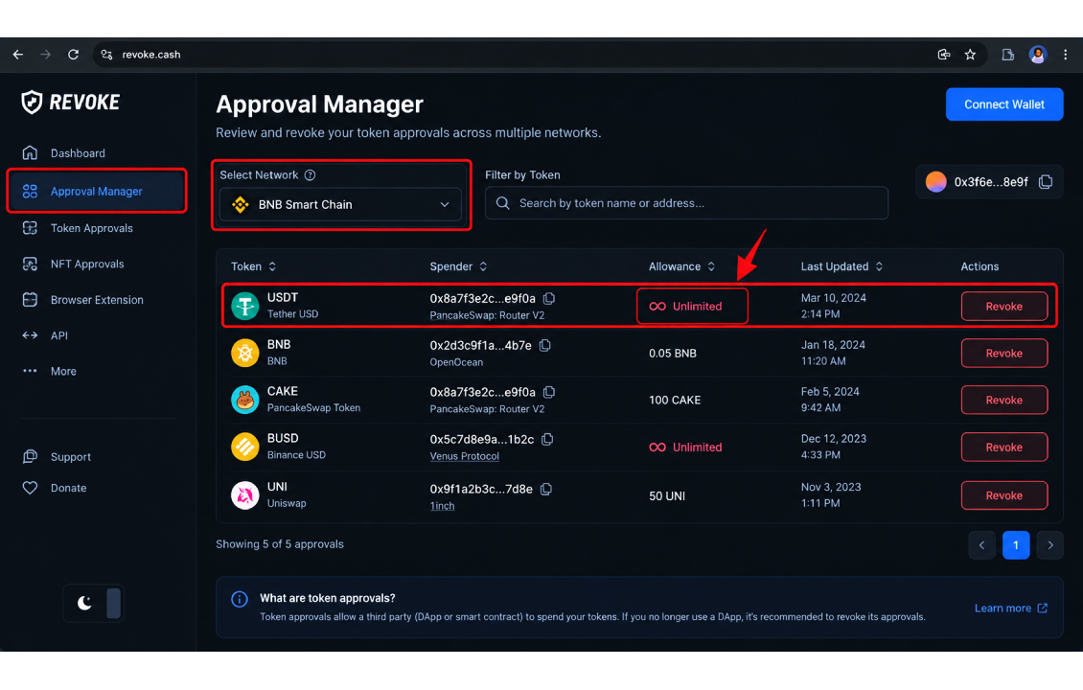
Task: Click the UNI token icon
Action: click(244, 495)
